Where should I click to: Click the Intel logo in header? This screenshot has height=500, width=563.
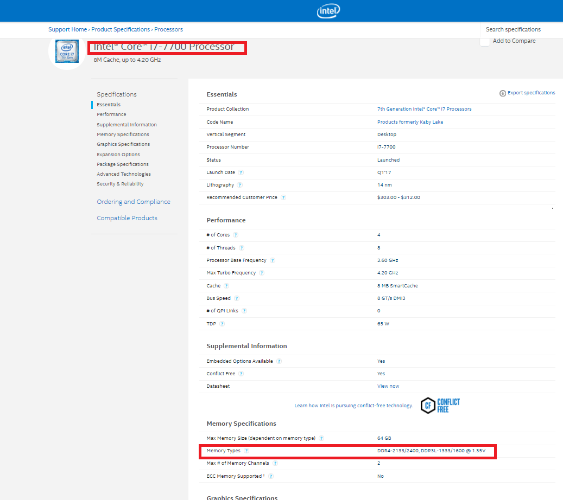pyautogui.click(x=328, y=11)
